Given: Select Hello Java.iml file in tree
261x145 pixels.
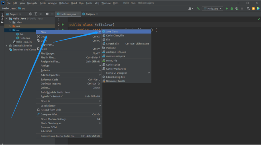Looking at the screenshot, I should point(22,42).
